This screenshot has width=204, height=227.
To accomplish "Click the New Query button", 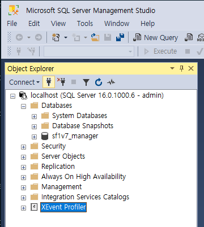I will pos(155,37).
